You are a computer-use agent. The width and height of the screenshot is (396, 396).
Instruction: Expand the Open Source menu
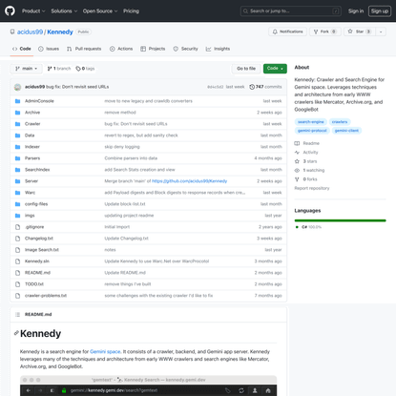(x=100, y=11)
